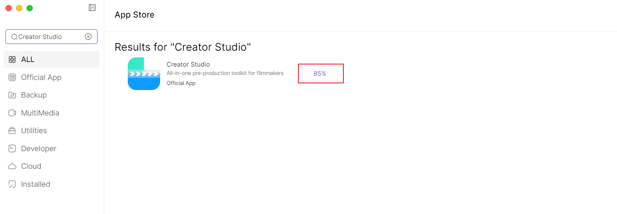Collapse the sidebar panel icon

[92, 8]
